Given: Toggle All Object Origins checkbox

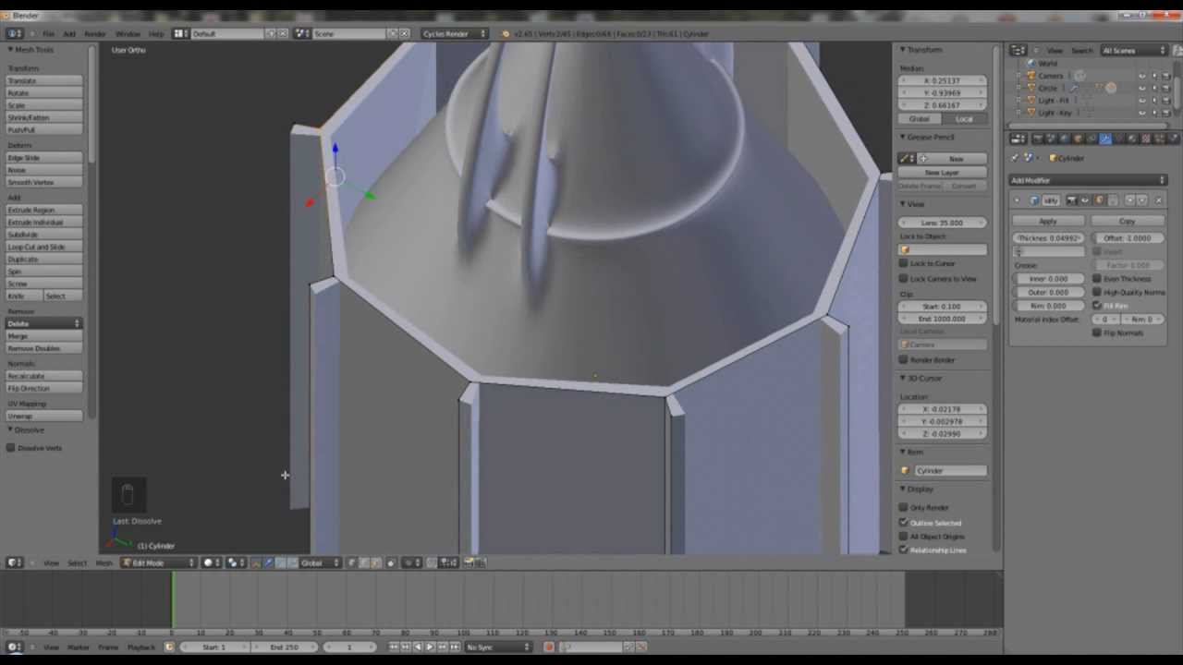Looking at the screenshot, I should (904, 536).
